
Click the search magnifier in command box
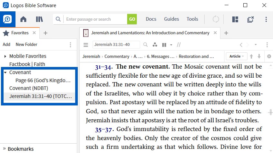click(x=58, y=19)
